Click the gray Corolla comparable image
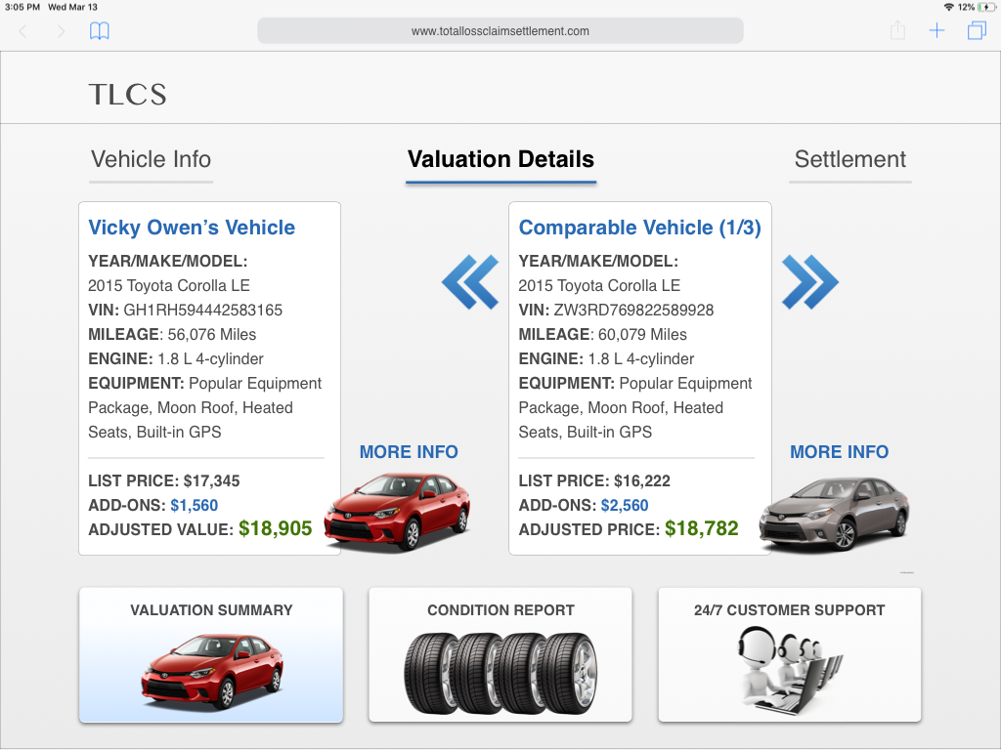 coord(835,514)
